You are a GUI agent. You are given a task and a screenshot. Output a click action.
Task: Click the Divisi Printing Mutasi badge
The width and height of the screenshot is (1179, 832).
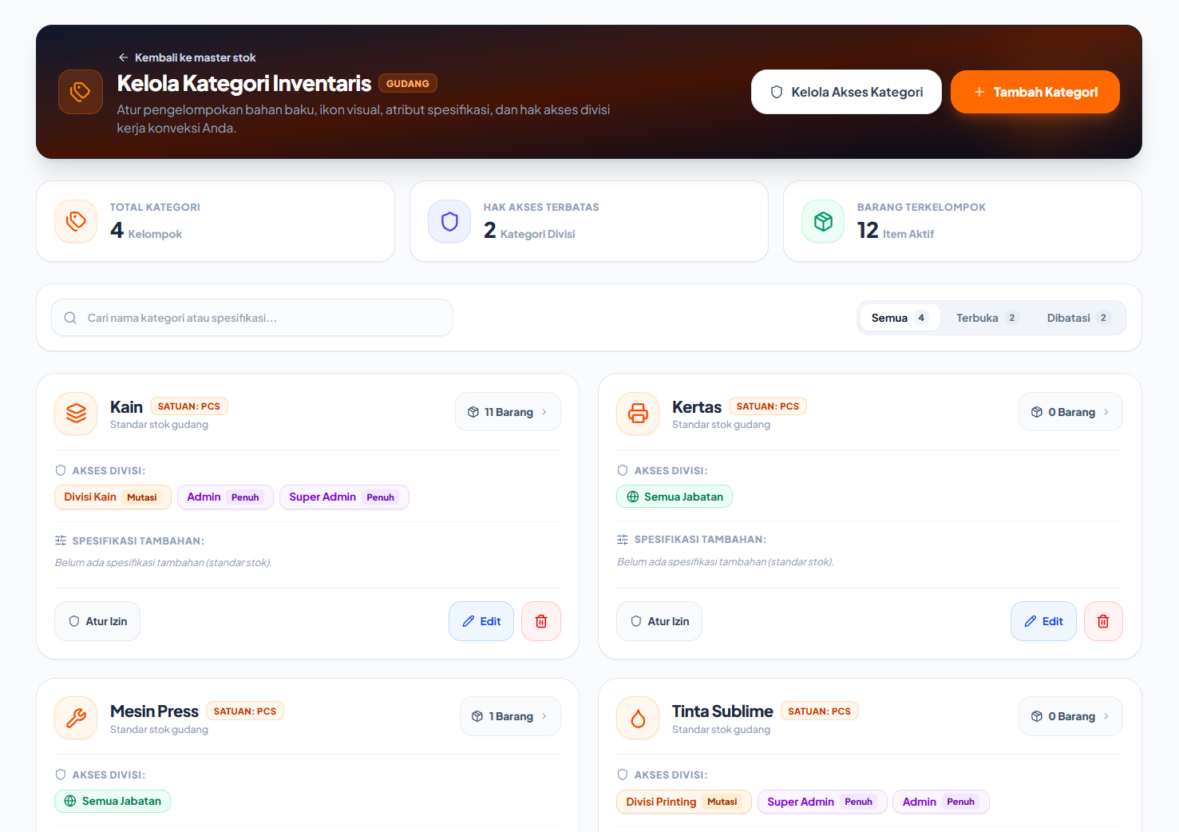(x=684, y=802)
